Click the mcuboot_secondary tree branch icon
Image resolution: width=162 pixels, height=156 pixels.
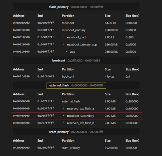click(63, 115)
